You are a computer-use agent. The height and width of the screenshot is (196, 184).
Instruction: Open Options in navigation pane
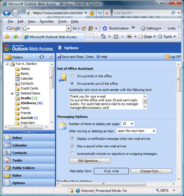(29, 183)
